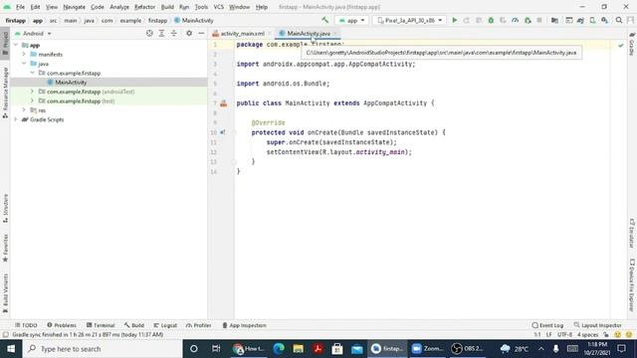Collapse the app module tree node
The image size is (637, 358).
[x=16, y=45]
